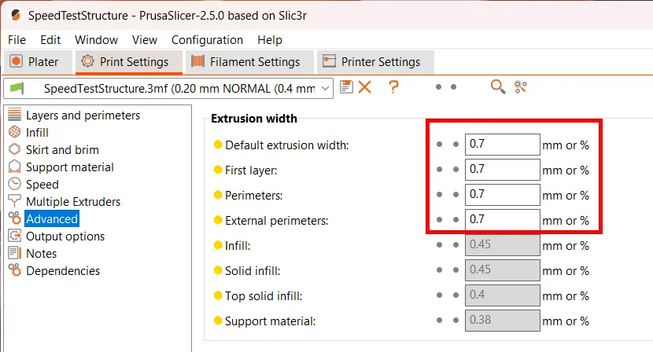Open the Speed settings page
Image resolution: width=653 pixels, height=352 pixels.
(x=42, y=185)
